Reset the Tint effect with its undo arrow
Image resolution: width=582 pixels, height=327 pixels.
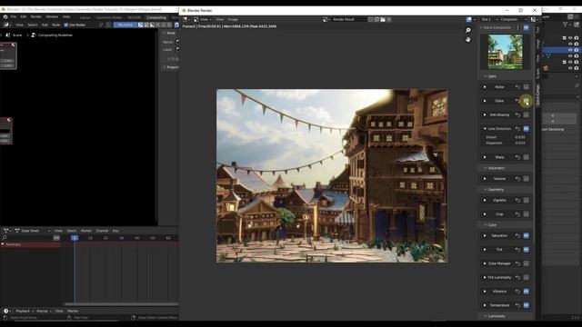pyautogui.click(x=517, y=250)
